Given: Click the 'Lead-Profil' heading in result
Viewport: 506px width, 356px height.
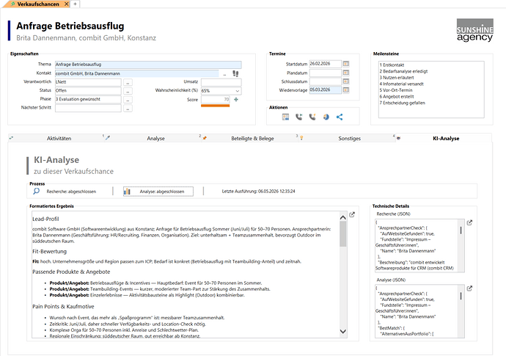Looking at the screenshot, I should point(45,219).
